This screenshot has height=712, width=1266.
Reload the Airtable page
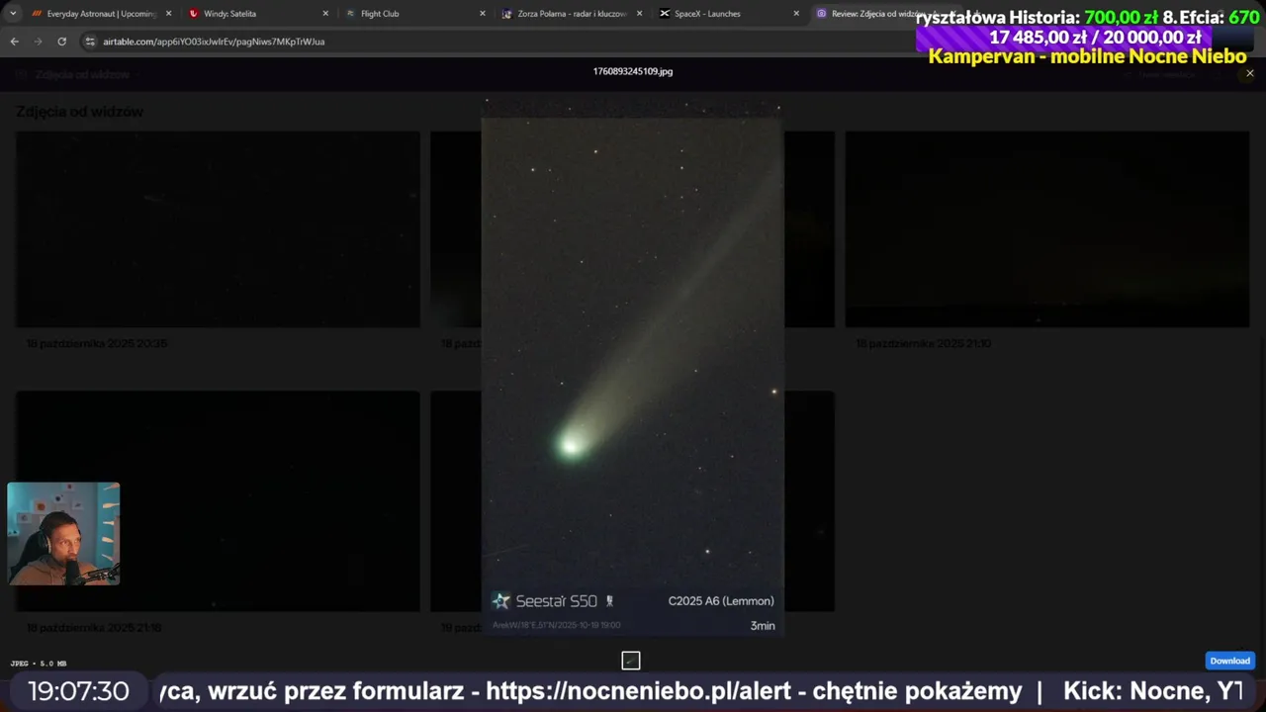(x=61, y=42)
